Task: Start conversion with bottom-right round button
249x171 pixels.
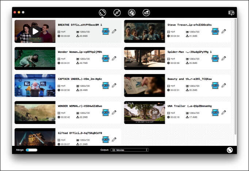Action: click(x=230, y=150)
